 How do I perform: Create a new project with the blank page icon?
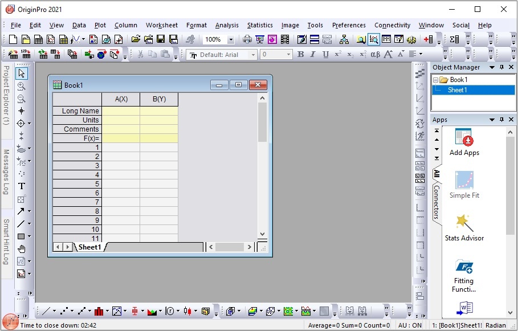pos(13,40)
